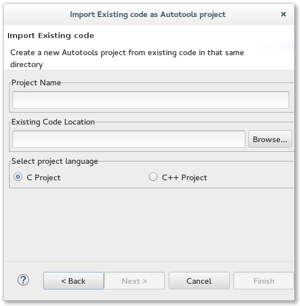This screenshot has width=300, height=306.
Task: Cancel the Autotools import wizard
Action: (199, 281)
